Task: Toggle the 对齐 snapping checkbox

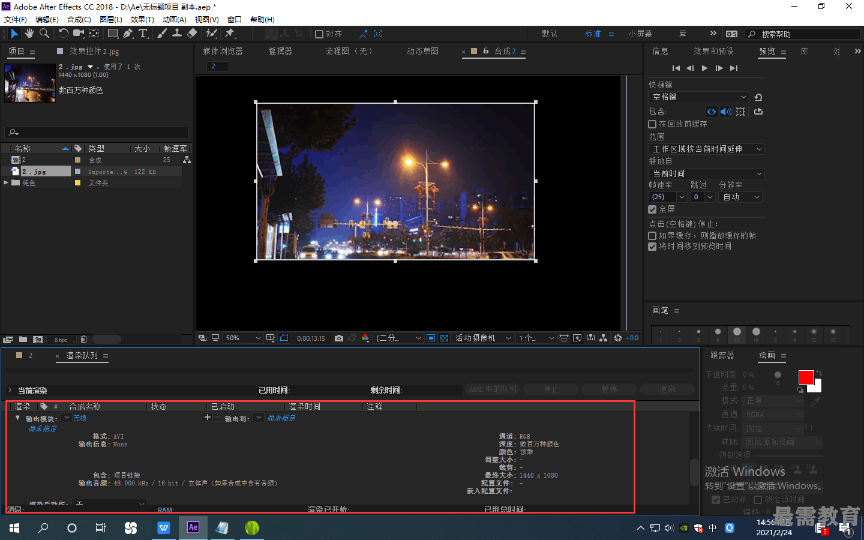Action: tap(319, 34)
